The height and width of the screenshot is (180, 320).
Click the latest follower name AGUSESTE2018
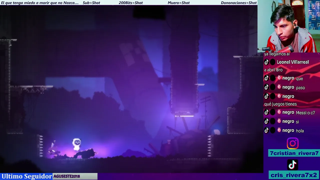[x=66, y=176]
